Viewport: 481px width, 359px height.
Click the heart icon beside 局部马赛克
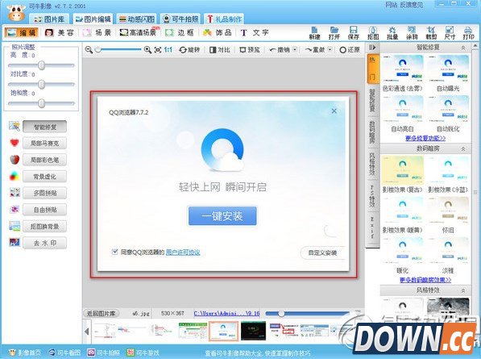15,143
